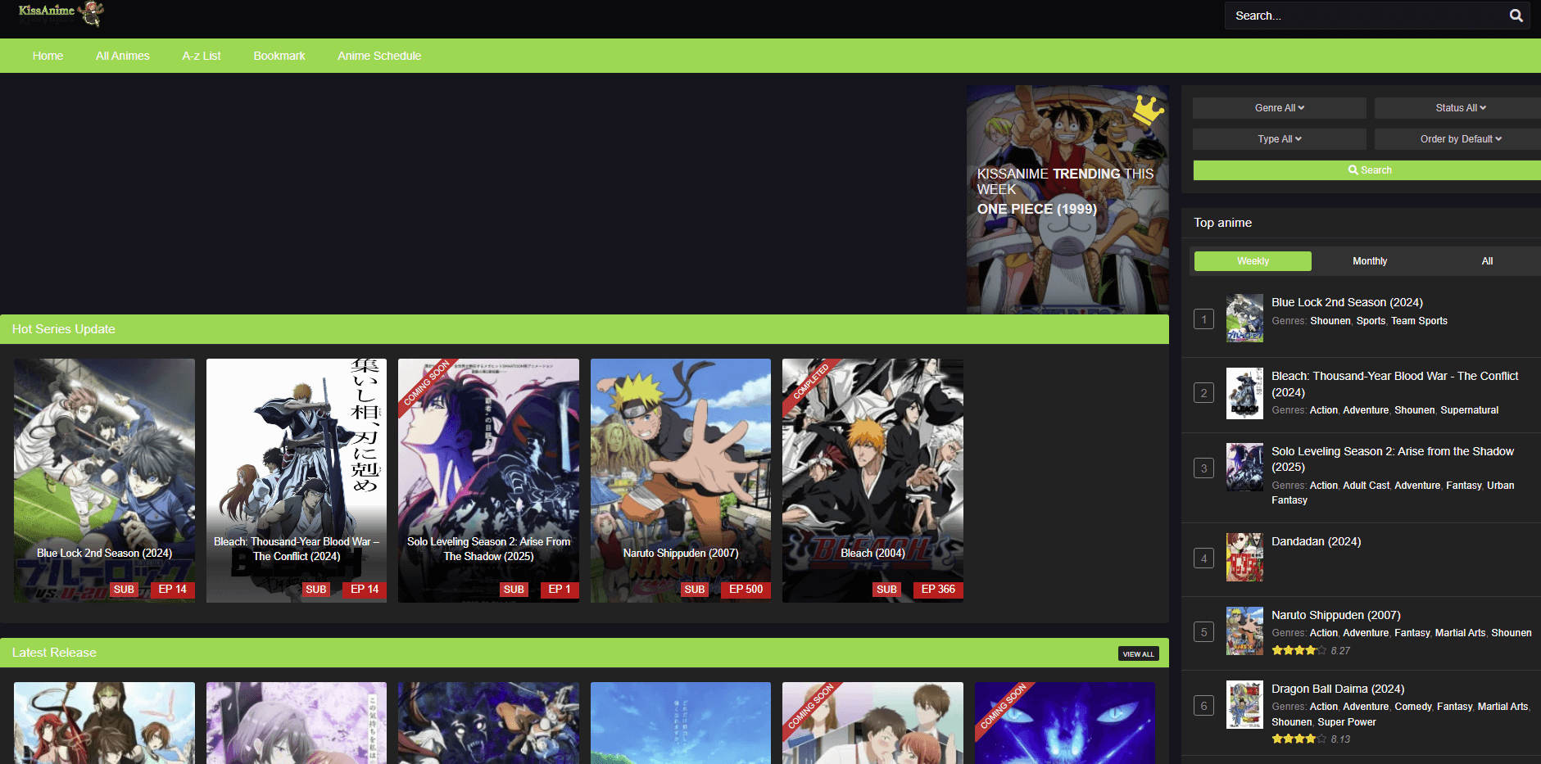Click EP 1 badge on Solo Leveling card
Viewport: 1541px width, 764px height.
click(560, 590)
